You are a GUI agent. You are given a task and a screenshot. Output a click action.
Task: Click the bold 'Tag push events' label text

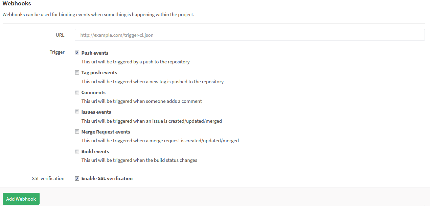[99, 72]
